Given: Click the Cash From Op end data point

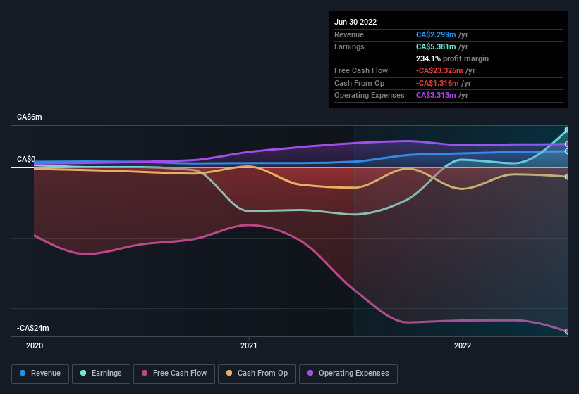Looking at the screenshot, I should (x=567, y=177).
